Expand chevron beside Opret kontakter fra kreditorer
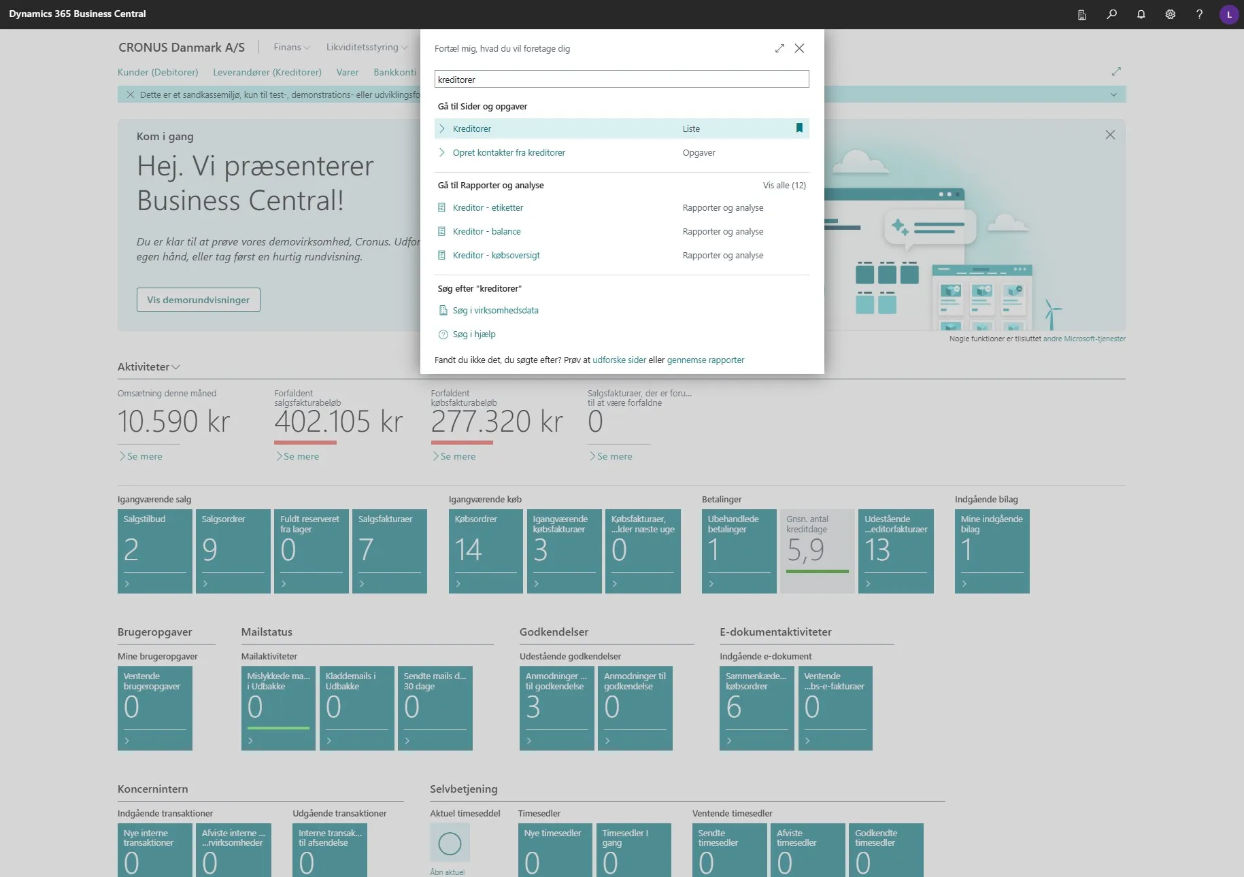 pyautogui.click(x=442, y=152)
